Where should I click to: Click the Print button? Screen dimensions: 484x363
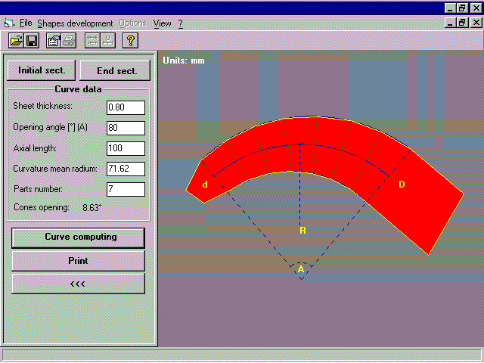pos(78,261)
